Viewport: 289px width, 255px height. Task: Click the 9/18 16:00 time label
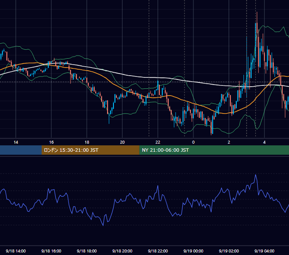(51, 251)
